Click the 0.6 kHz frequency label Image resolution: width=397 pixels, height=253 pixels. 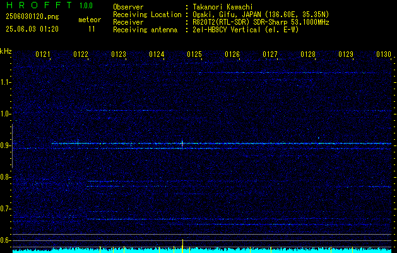[4, 240]
